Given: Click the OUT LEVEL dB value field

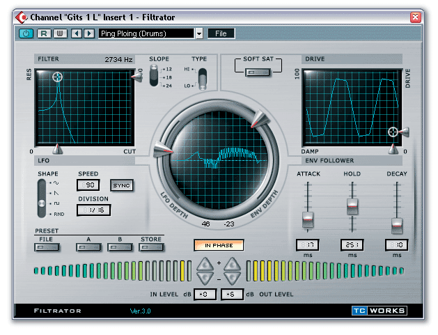Looking at the screenshot, I should 232,294.
